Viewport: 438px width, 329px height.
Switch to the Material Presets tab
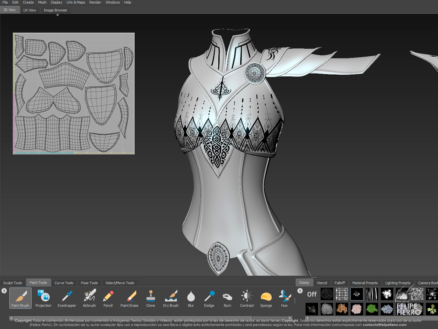coord(365,283)
